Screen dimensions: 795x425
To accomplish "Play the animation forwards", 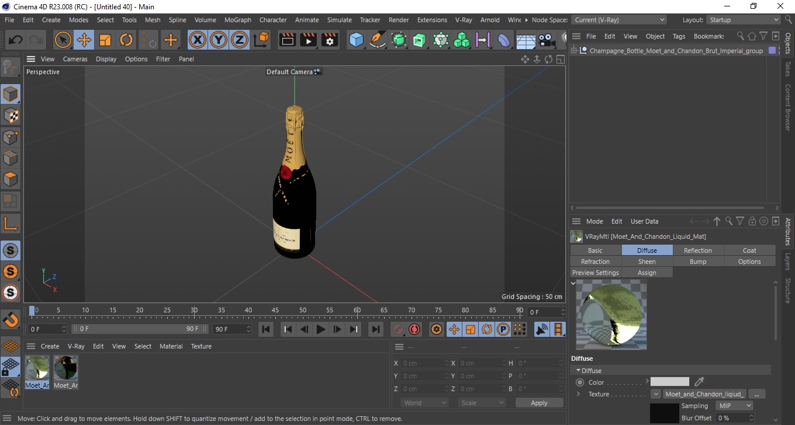I will tap(321, 329).
